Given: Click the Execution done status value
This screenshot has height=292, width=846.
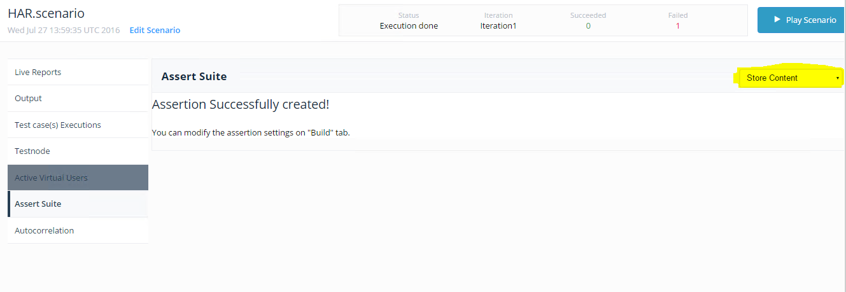Looking at the screenshot, I should [409, 26].
